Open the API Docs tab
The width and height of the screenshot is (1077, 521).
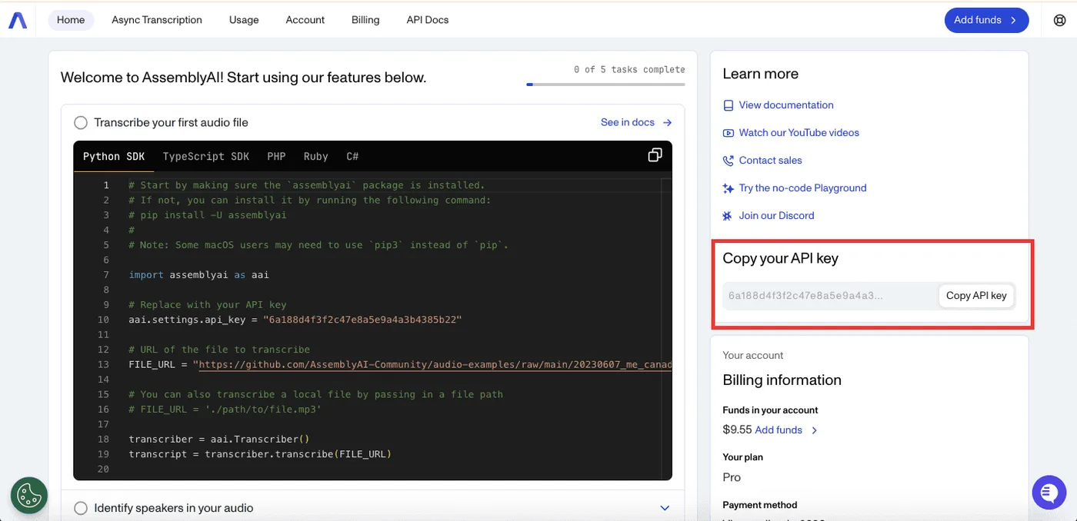click(x=428, y=20)
